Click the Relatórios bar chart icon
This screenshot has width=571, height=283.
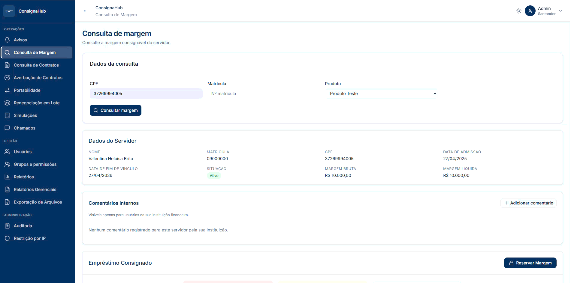click(x=7, y=177)
